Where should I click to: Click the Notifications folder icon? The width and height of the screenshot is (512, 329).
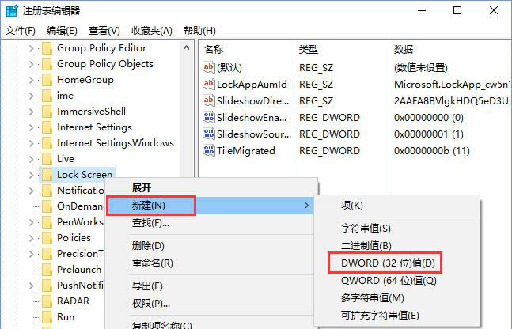(47, 191)
